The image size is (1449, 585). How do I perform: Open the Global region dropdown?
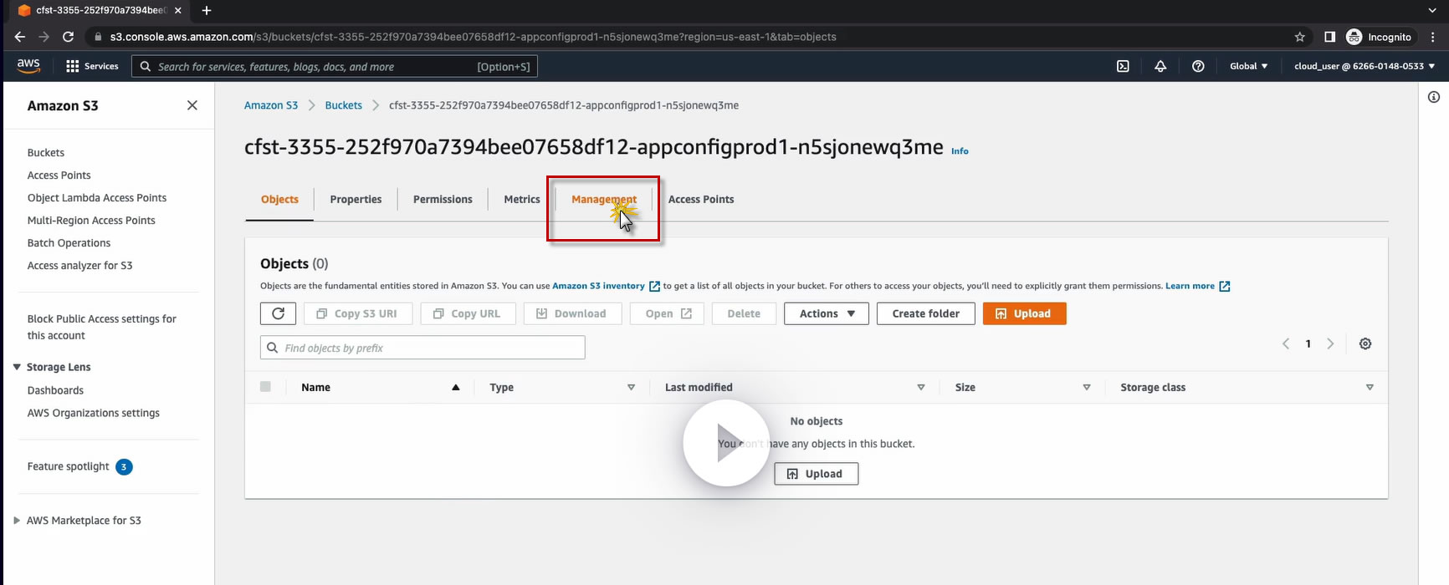coord(1249,66)
